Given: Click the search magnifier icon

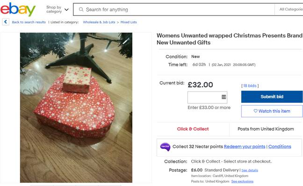Looking at the screenshot, I should 81,9.
